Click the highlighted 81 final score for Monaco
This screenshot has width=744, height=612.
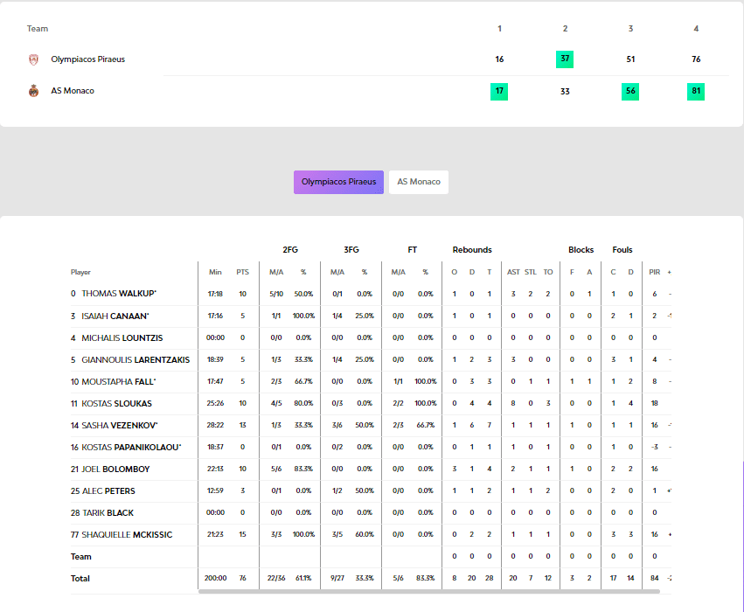[x=696, y=91]
